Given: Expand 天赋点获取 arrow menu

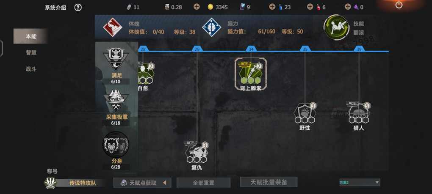Looking at the screenshot, I should coord(164,183).
